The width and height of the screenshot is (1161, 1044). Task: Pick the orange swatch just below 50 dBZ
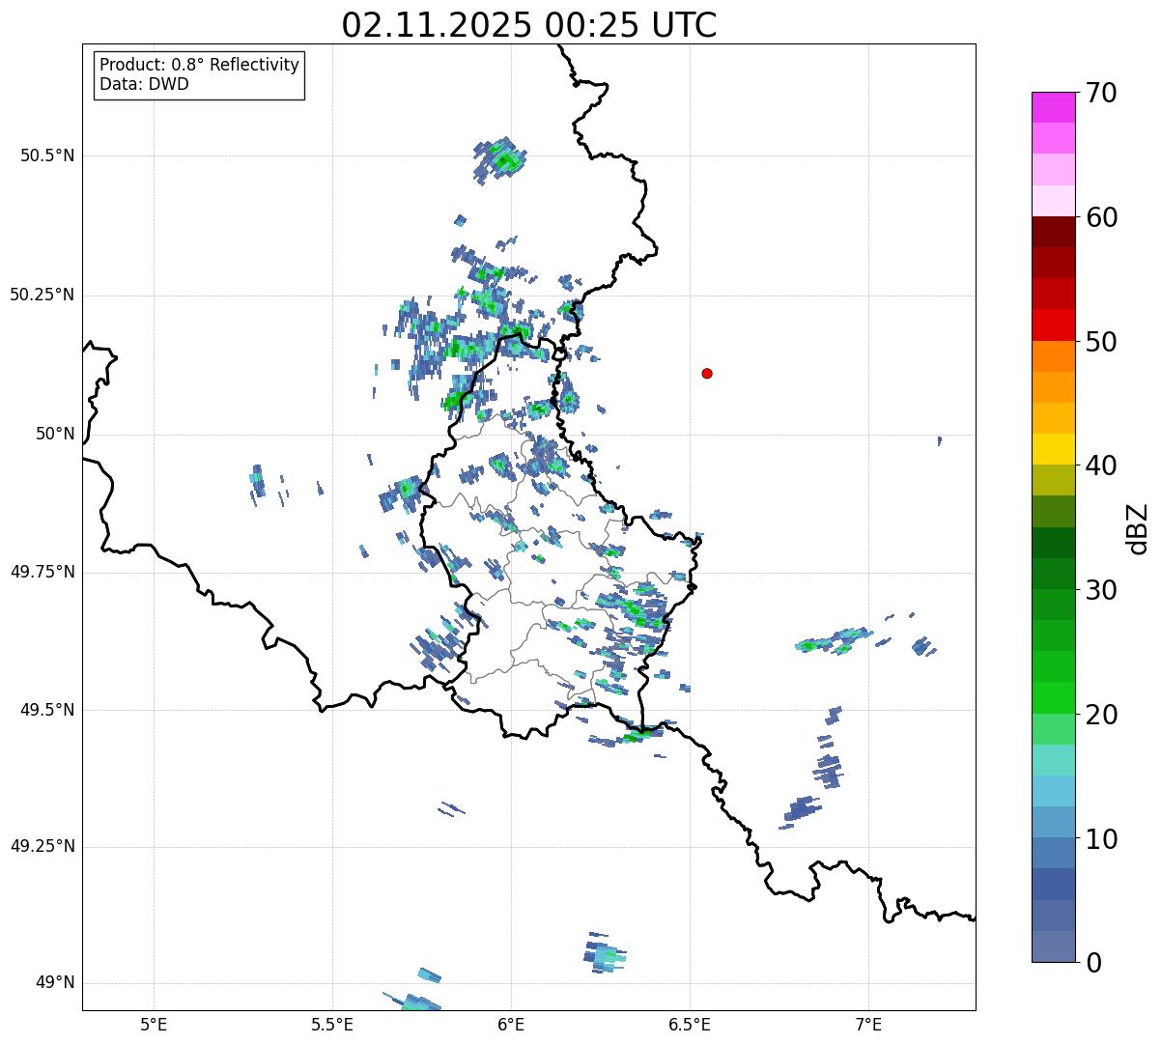tap(1053, 356)
